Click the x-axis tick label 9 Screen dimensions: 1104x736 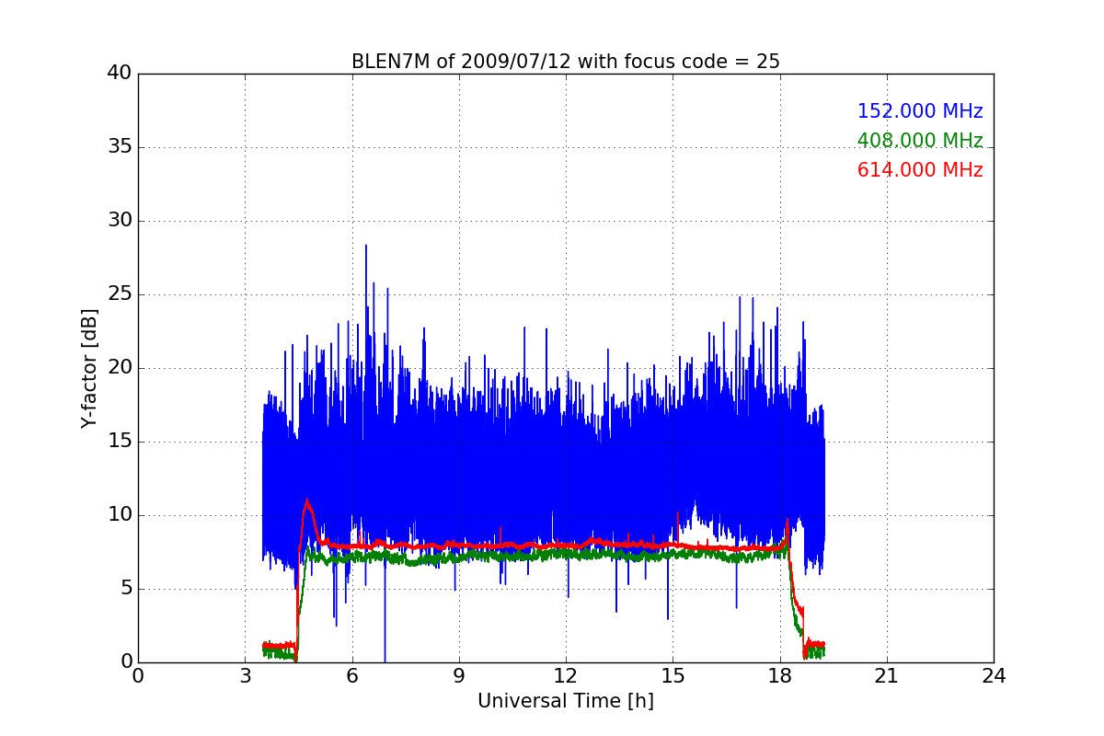(x=459, y=676)
